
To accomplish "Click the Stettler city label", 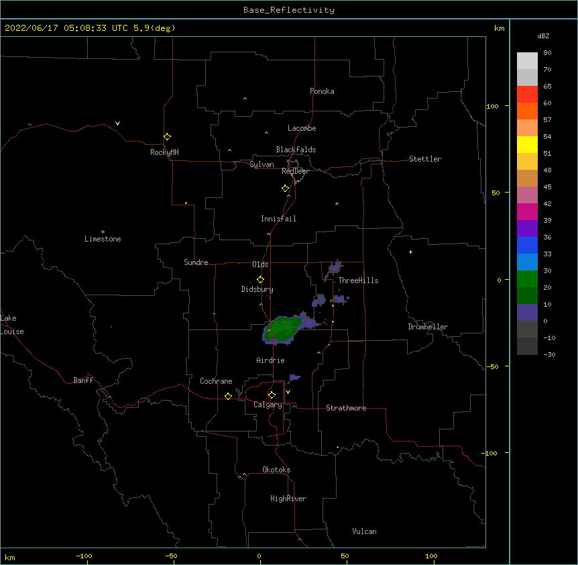I will coord(425,159).
